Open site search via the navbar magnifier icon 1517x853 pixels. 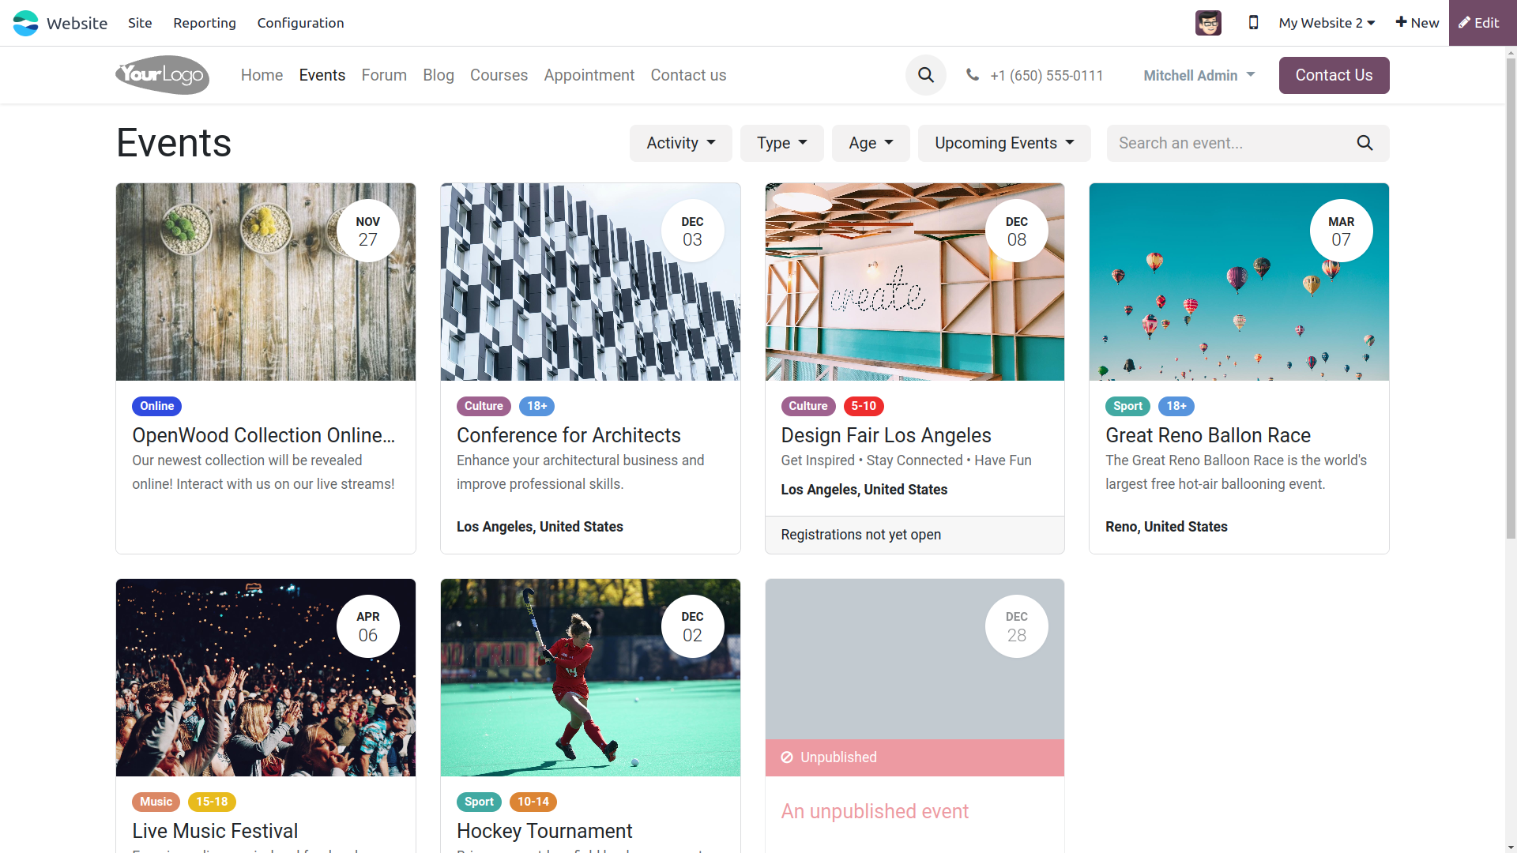925,75
